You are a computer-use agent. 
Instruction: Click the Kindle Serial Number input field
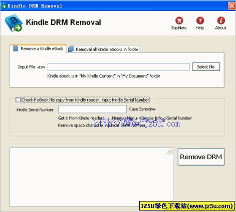(92, 109)
